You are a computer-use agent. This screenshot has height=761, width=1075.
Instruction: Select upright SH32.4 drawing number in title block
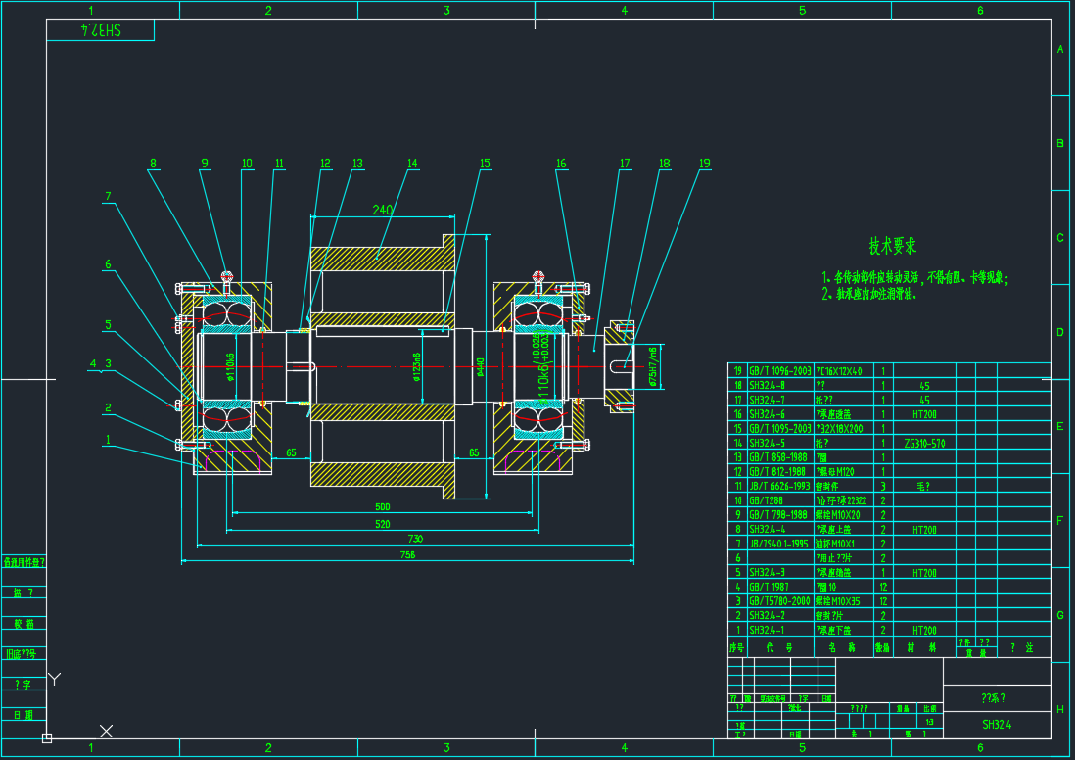pyautogui.click(x=997, y=725)
